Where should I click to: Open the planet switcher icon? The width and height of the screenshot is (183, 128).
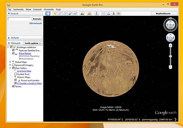click(89, 13)
